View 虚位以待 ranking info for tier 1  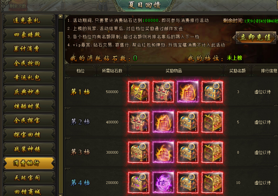tap(262, 92)
